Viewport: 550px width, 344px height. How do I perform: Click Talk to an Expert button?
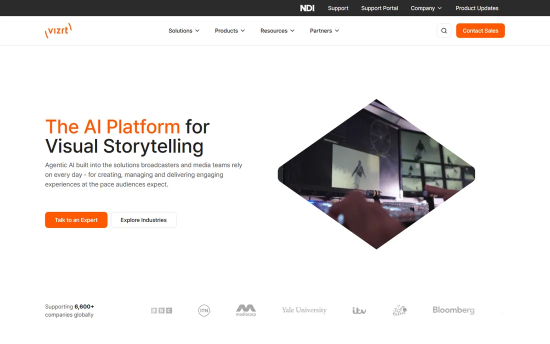point(76,220)
